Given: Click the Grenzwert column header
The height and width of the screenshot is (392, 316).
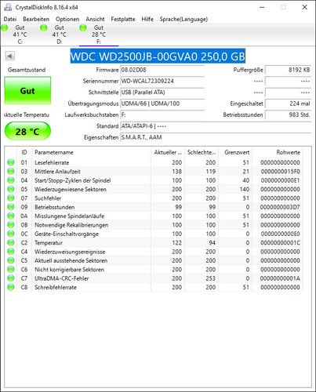Looking at the screenshot, I should point(235,152).
